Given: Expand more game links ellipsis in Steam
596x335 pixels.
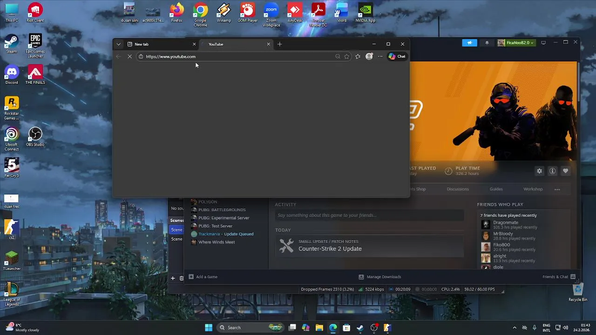Looking at the screenshot, I should coord(557,189).
